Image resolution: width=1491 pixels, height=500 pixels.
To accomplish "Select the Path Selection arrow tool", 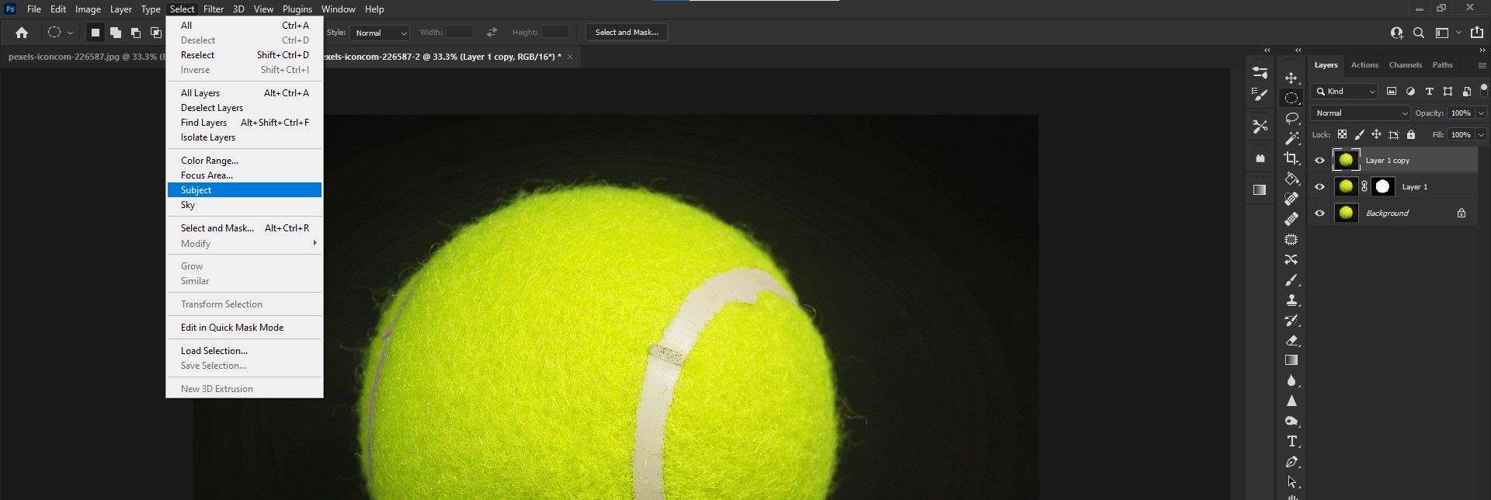I will point(1291,481).
